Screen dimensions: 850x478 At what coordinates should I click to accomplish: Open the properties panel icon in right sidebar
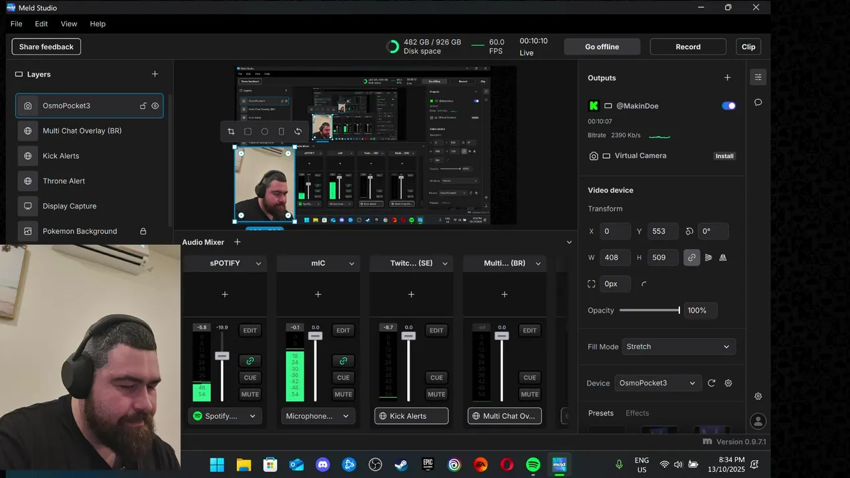758,77
